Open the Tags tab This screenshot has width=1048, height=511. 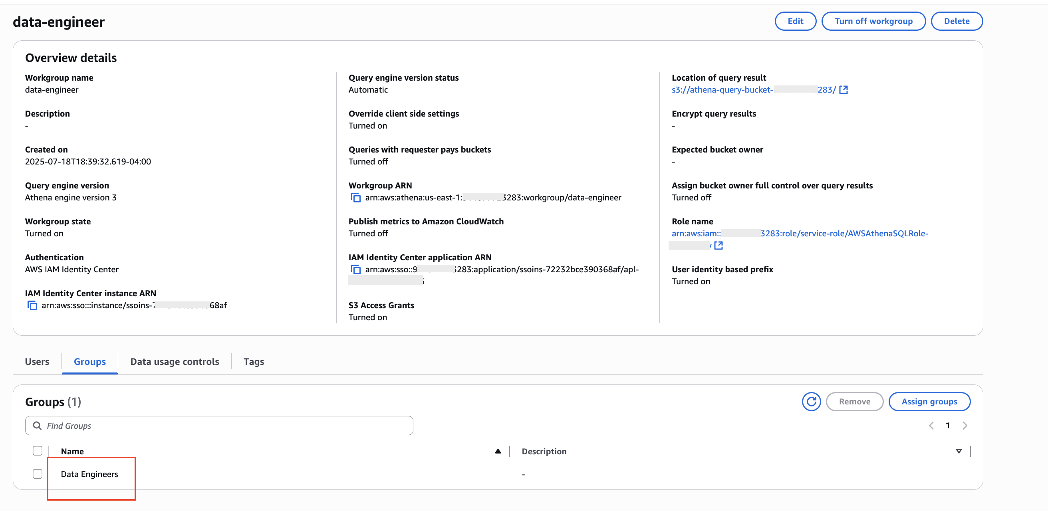click(x=254, y=361)
